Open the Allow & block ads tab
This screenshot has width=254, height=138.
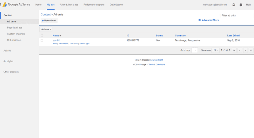coord(69,5)
